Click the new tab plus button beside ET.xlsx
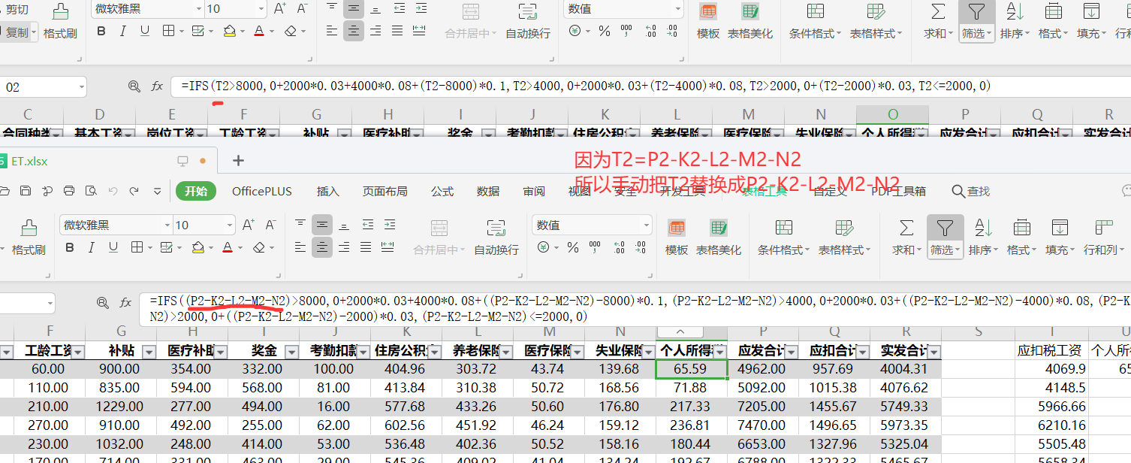 [x=238, y=160]
